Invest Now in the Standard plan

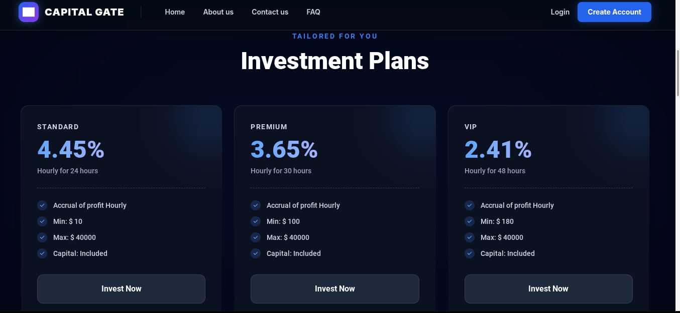[x=121, y=288]
